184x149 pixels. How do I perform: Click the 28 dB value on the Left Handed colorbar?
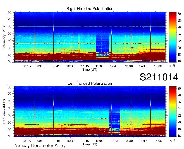coord(179,95)
